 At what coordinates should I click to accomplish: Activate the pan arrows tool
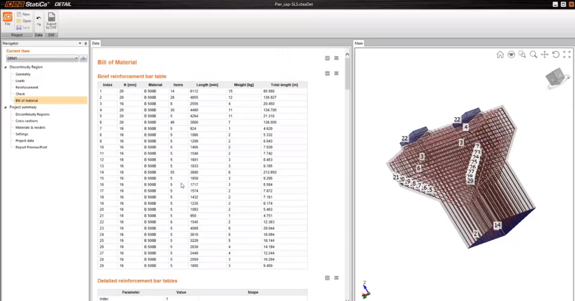[x=544, y=54]
